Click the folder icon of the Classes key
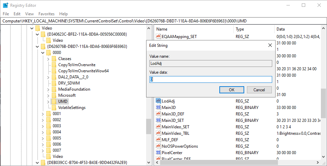The height and width of the screenshot is (166, 327). coord(54,59)
